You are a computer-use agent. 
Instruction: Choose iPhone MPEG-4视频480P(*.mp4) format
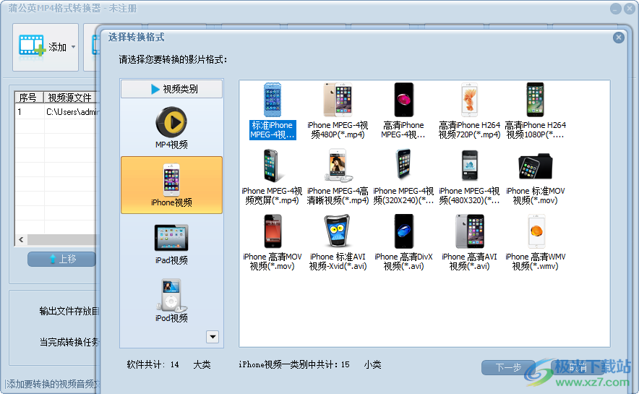(x=338, y=111)
